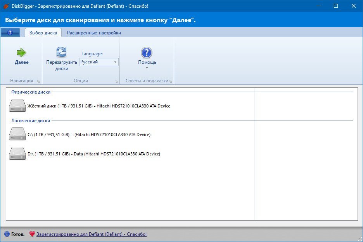
Task: Maximize the DiskDigger window
Action: click(336, 6)
